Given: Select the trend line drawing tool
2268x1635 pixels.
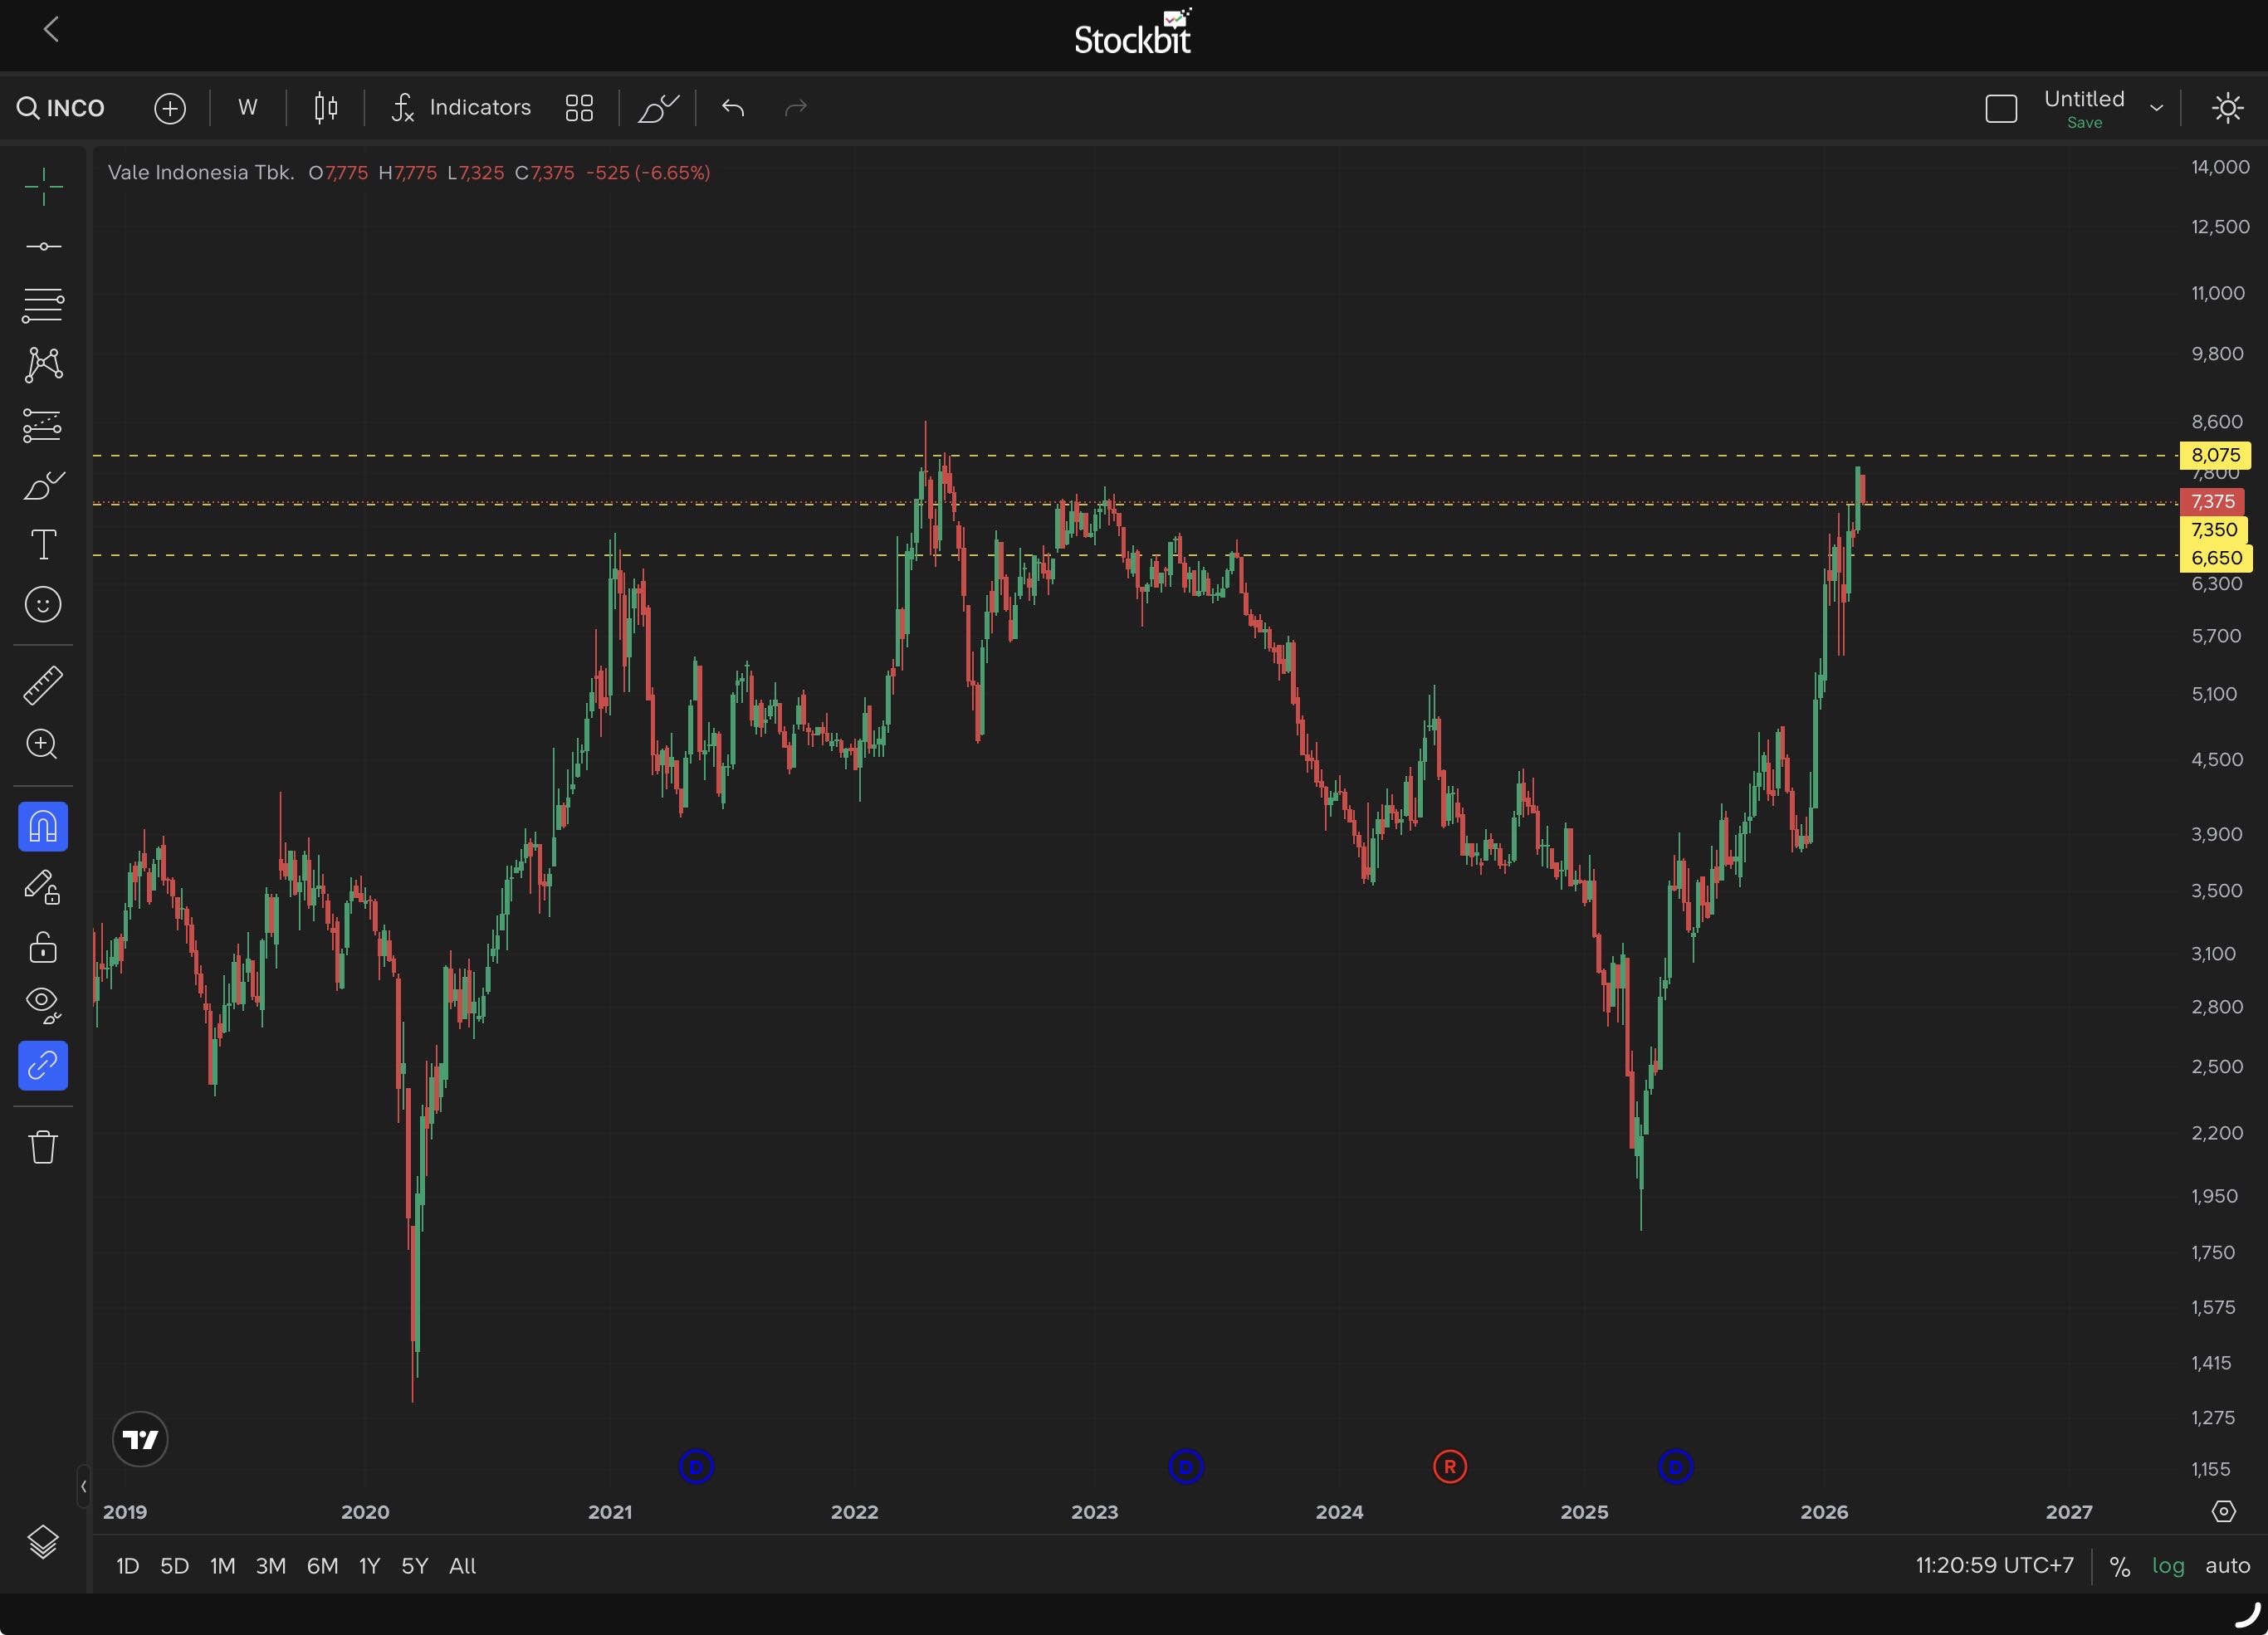Looking at the screenshot, I should pyautogui.click(x=43, y=246).
